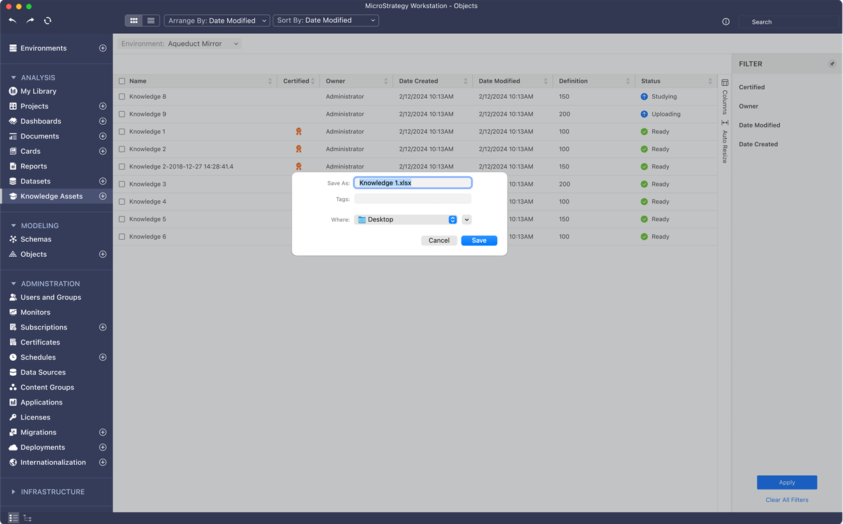Click the undo arrow icon
Screen dimensions: 843x524
click(x=12, y=21)
